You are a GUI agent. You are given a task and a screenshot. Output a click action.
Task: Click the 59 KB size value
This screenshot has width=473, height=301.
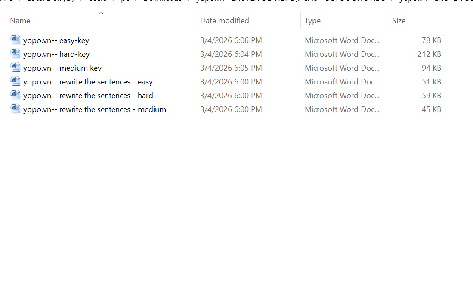pos(431,96)
